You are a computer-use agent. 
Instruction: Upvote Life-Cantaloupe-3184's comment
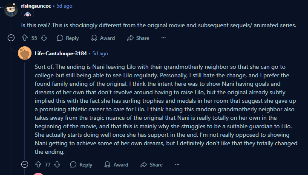(x=38, y=165)
